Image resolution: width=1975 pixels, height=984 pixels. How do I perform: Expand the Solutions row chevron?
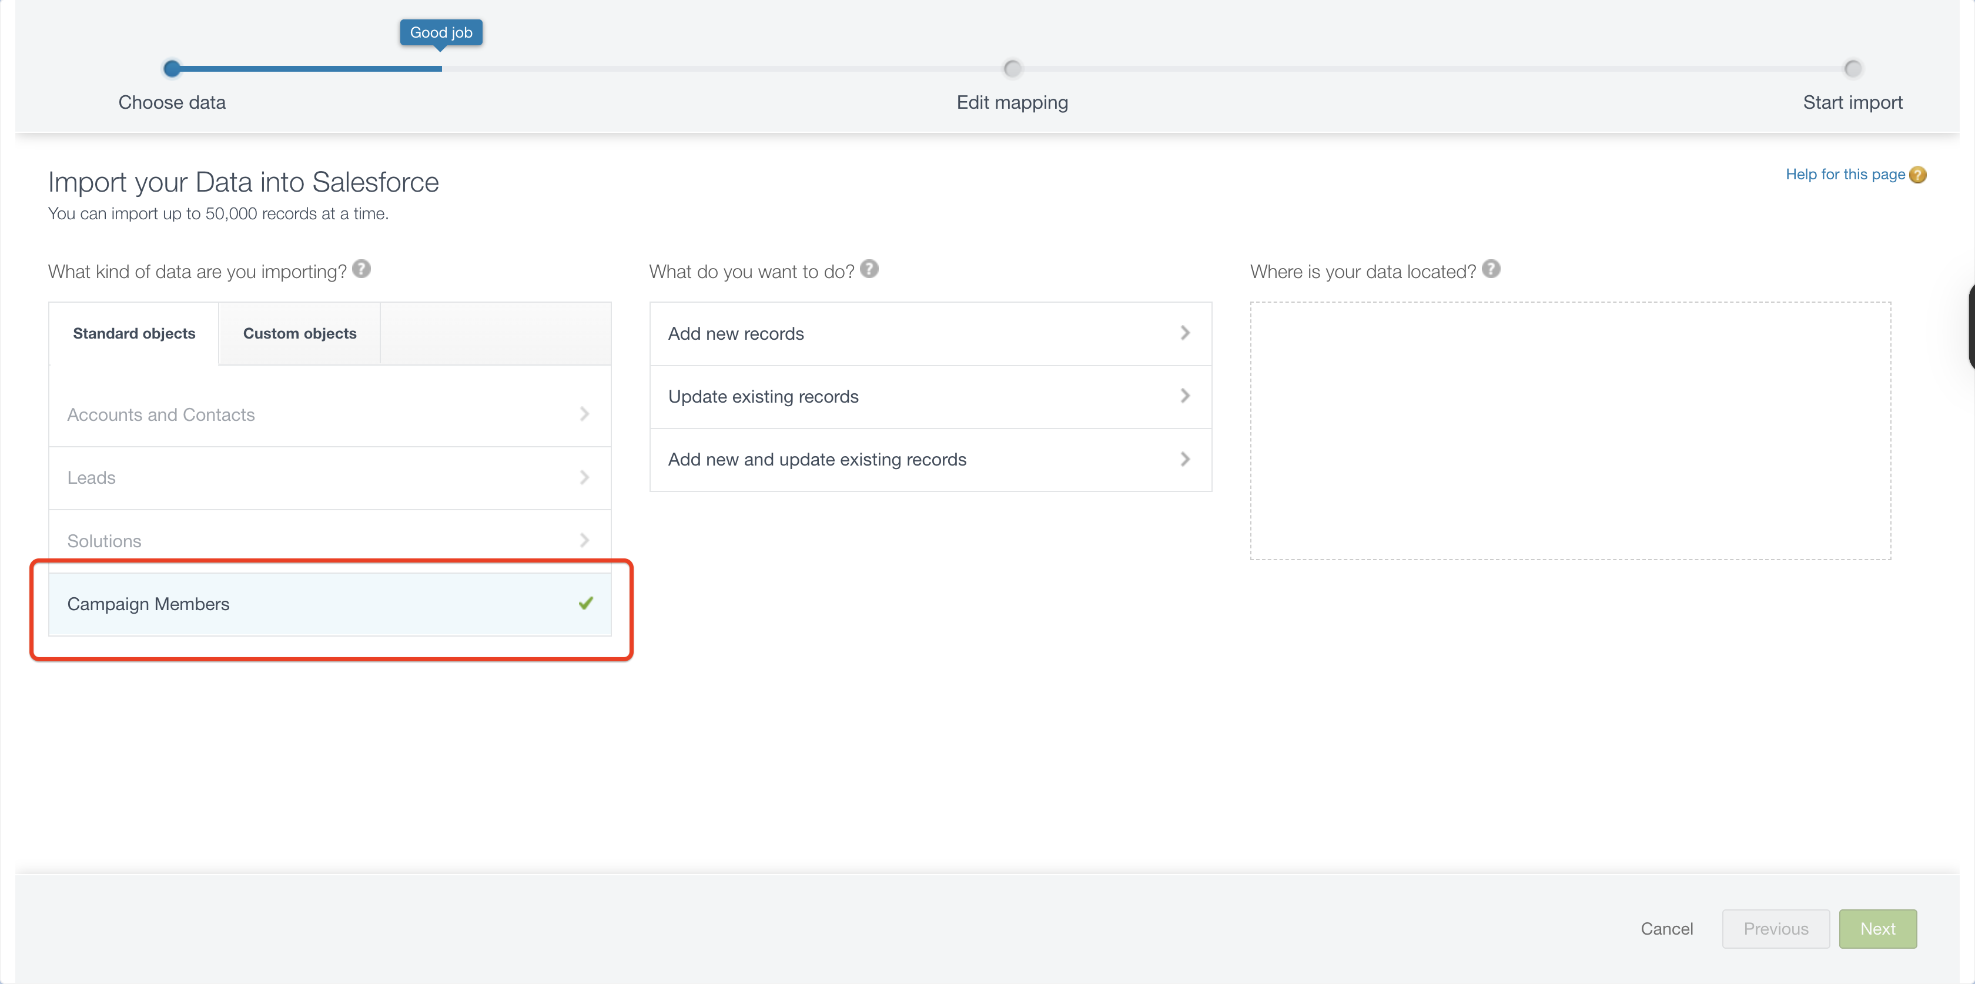pos(584,540)
